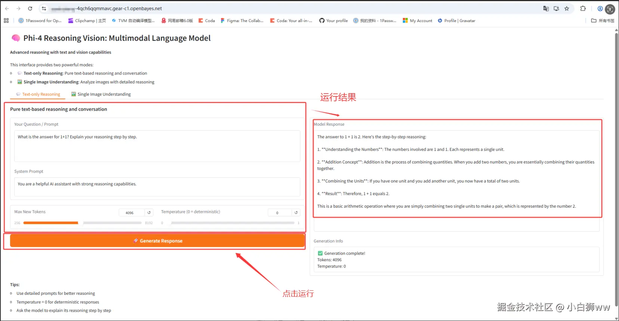Open My Account Microsoft bookmark
This screenshot has height=321, width=619.
tap(417, 21)
